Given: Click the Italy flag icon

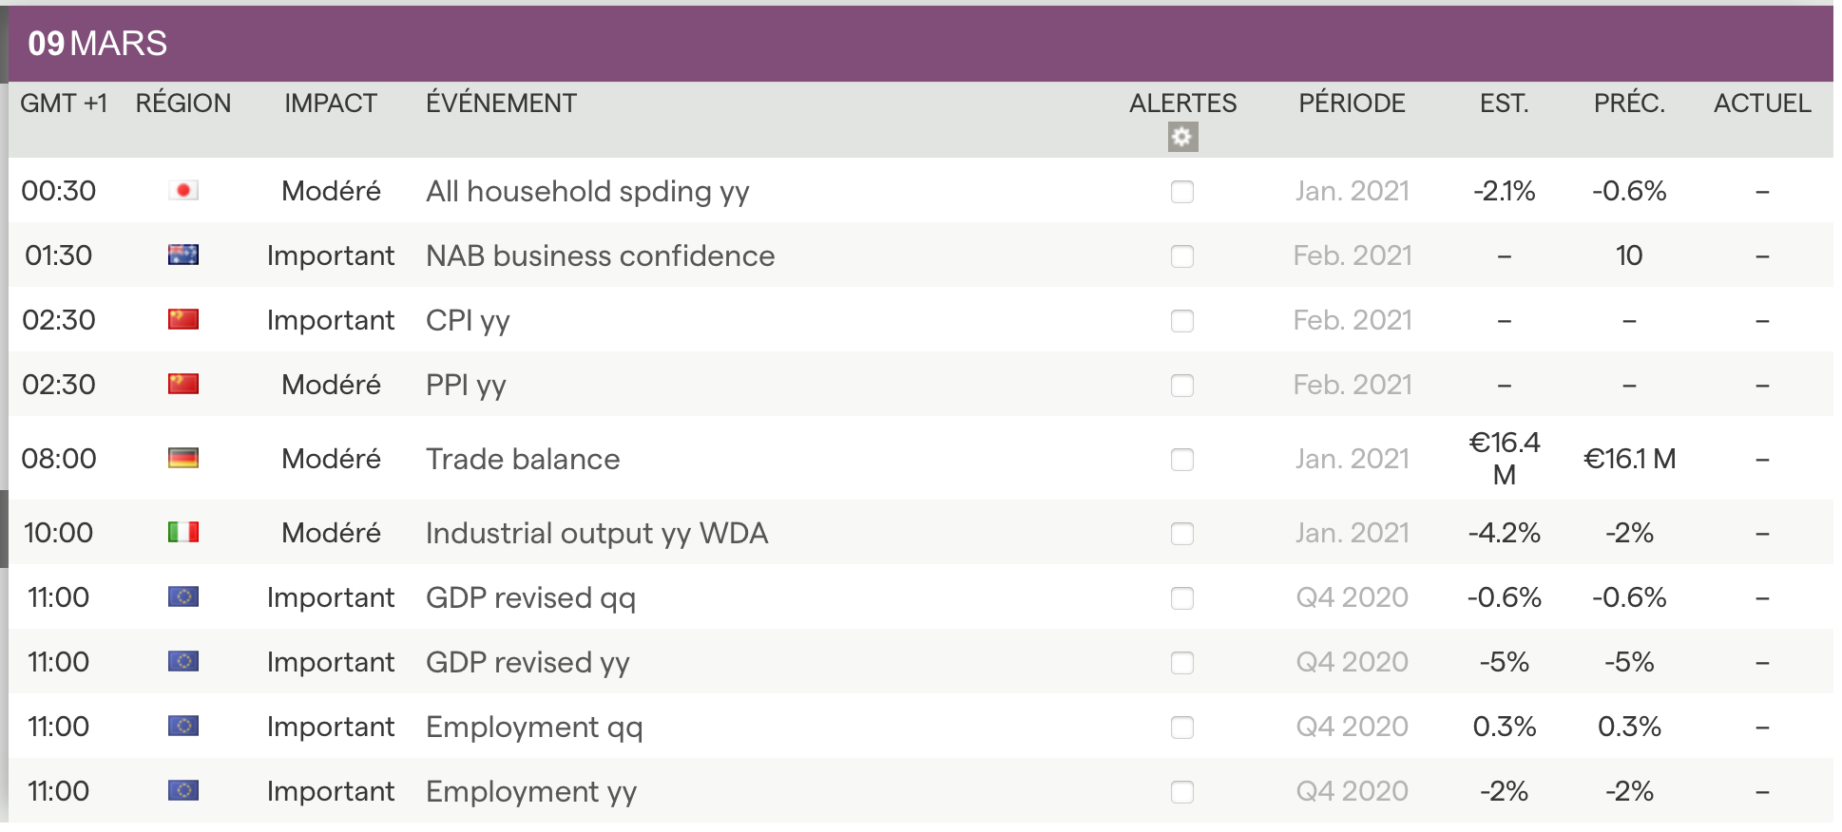Looking at the screenshot, I should point(183,533).
